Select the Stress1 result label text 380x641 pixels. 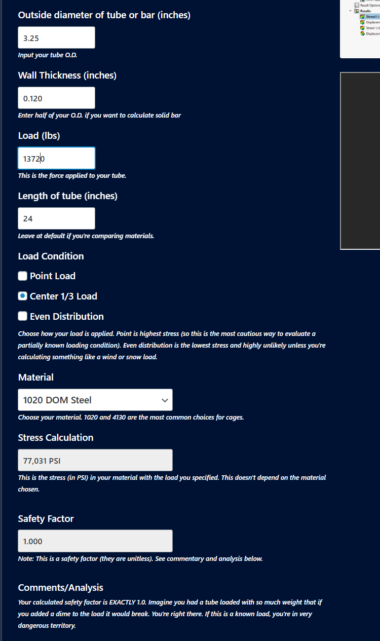[373, 16]
